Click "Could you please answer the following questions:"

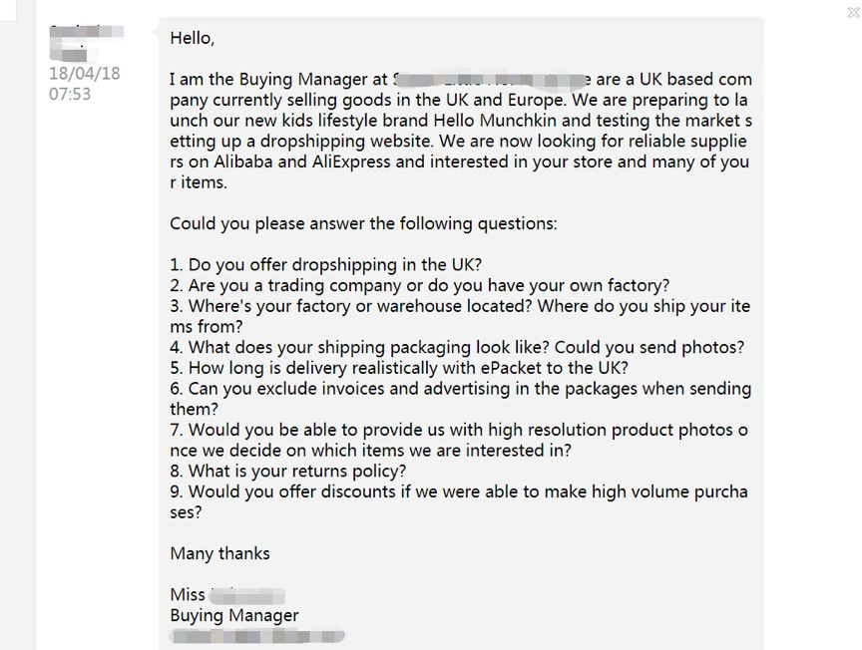tap(363, 223)
